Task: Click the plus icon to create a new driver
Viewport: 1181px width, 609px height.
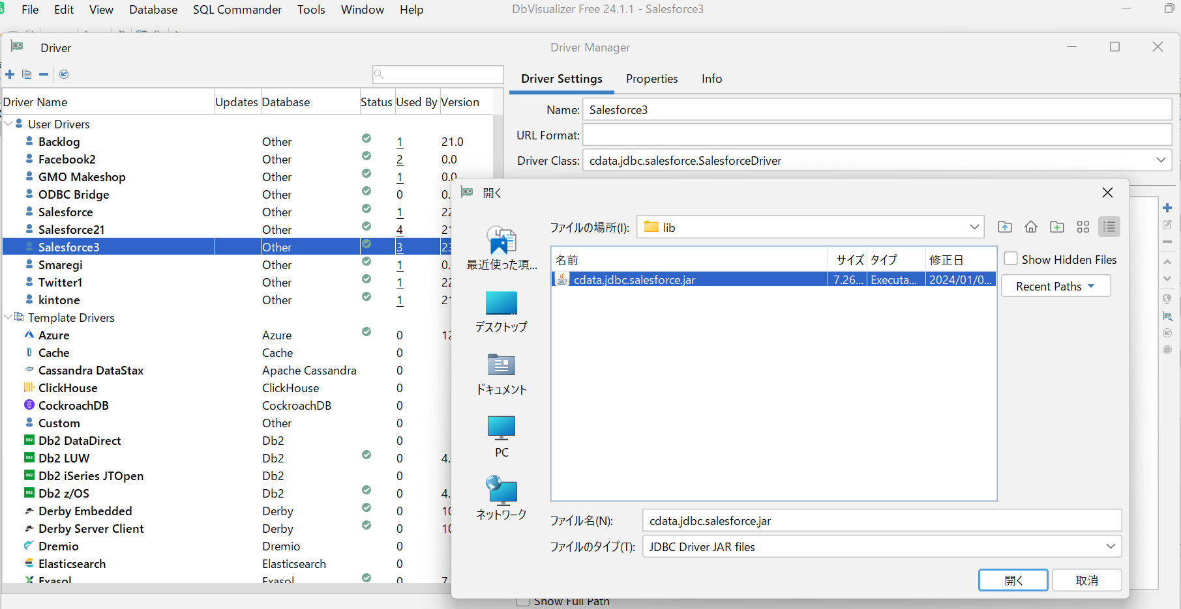Action: pyautogui.click(x=10, y=74)
